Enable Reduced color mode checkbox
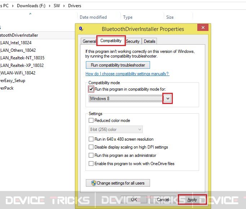 coord(91,120)
